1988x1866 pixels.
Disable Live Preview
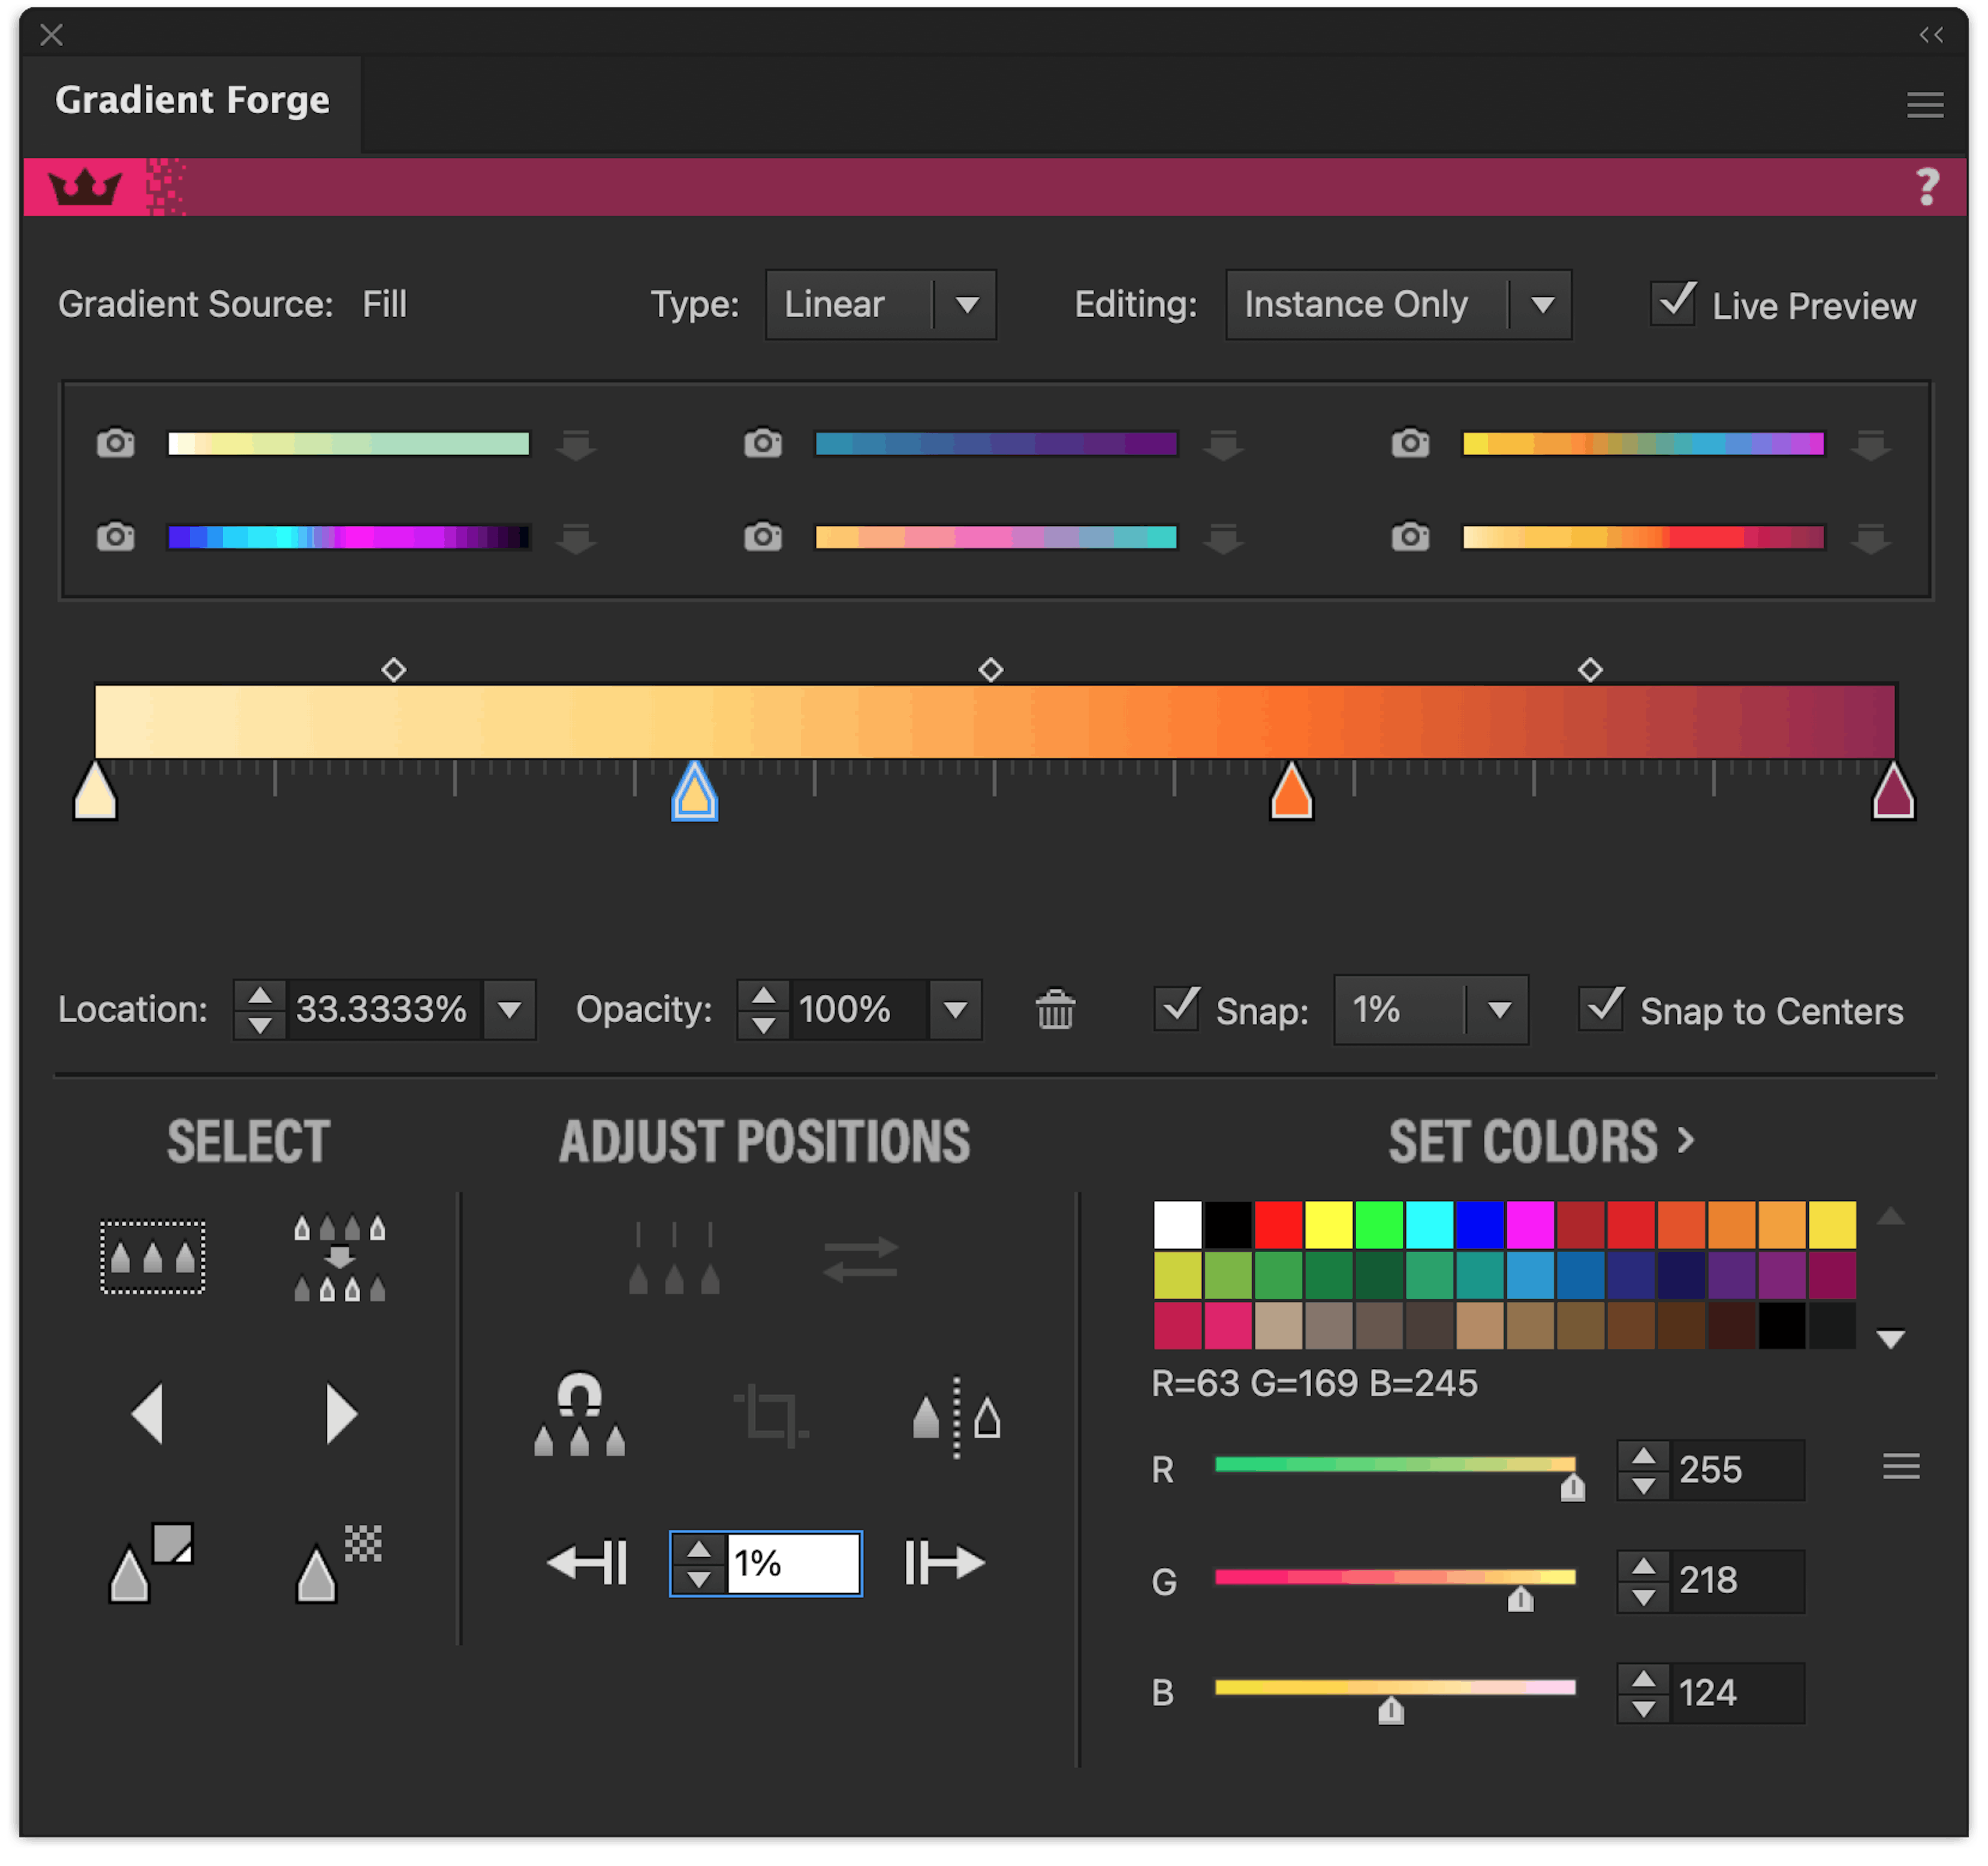point(1674,303)
